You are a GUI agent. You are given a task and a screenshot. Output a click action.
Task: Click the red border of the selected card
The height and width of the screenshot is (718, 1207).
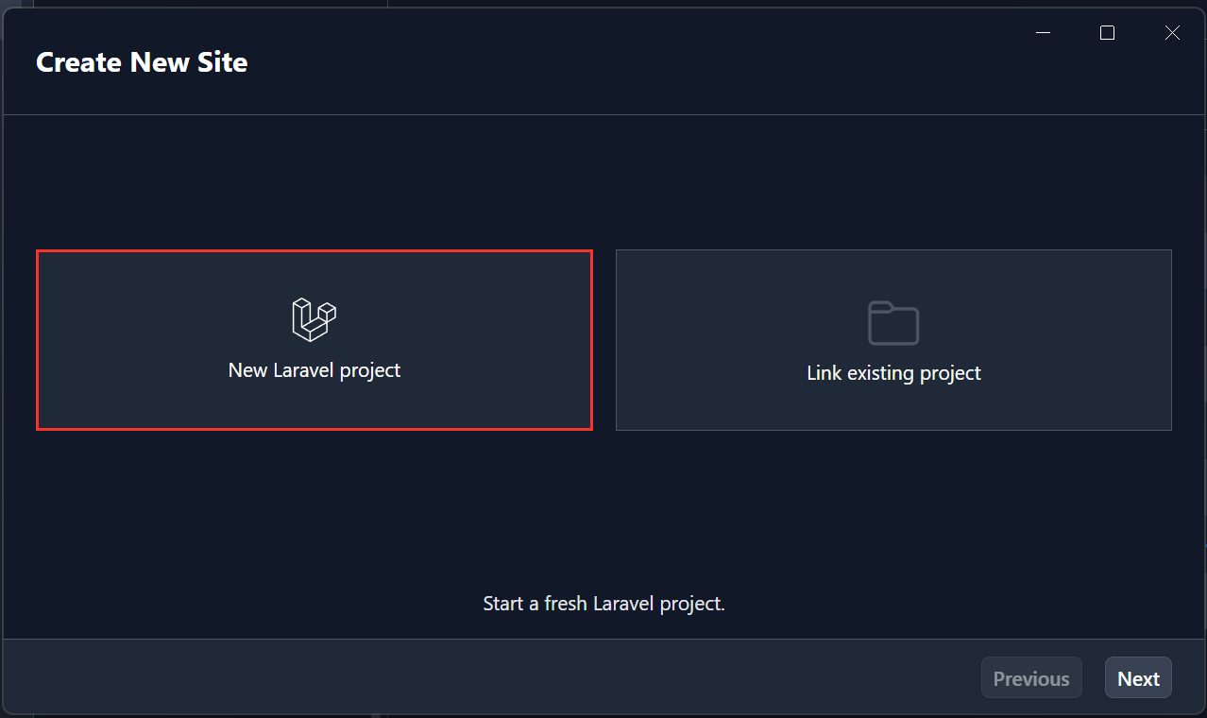click(x=314, y=250)
